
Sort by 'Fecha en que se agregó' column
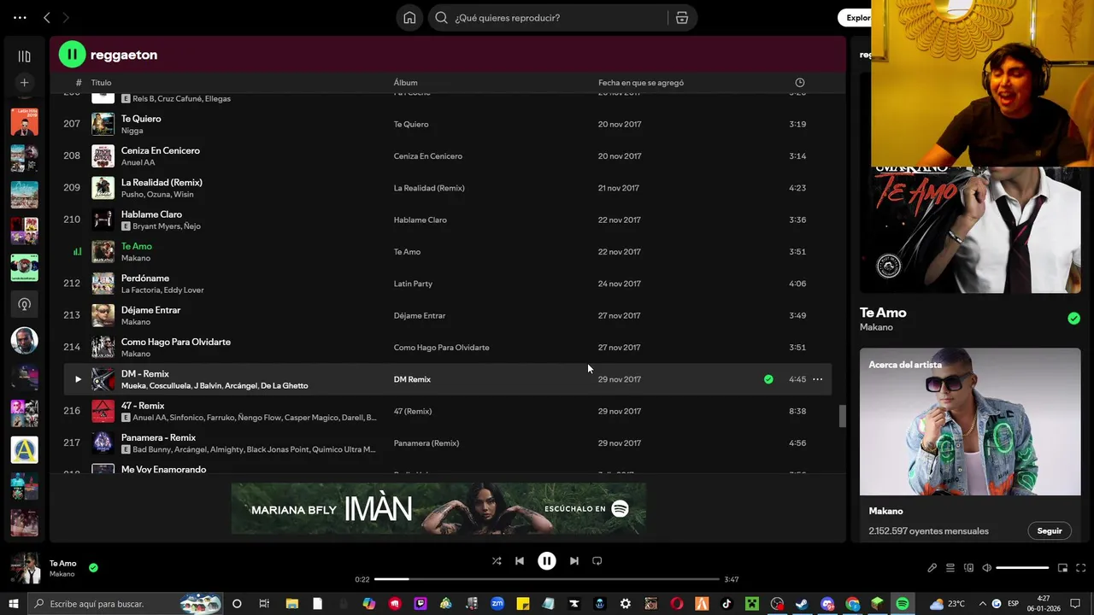tap(641, 83)
